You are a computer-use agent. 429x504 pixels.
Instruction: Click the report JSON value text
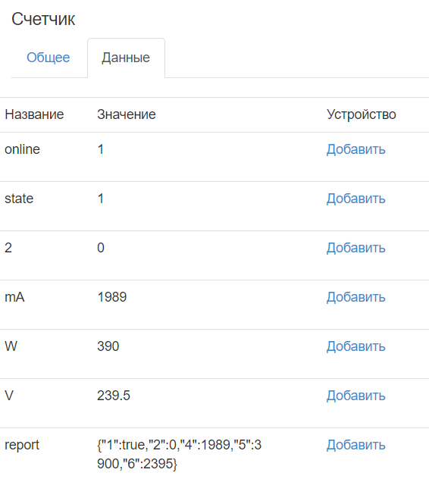point(180,454)
